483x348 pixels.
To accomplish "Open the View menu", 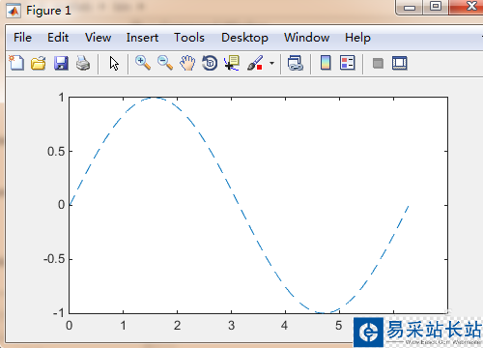I will pos(98,38).
